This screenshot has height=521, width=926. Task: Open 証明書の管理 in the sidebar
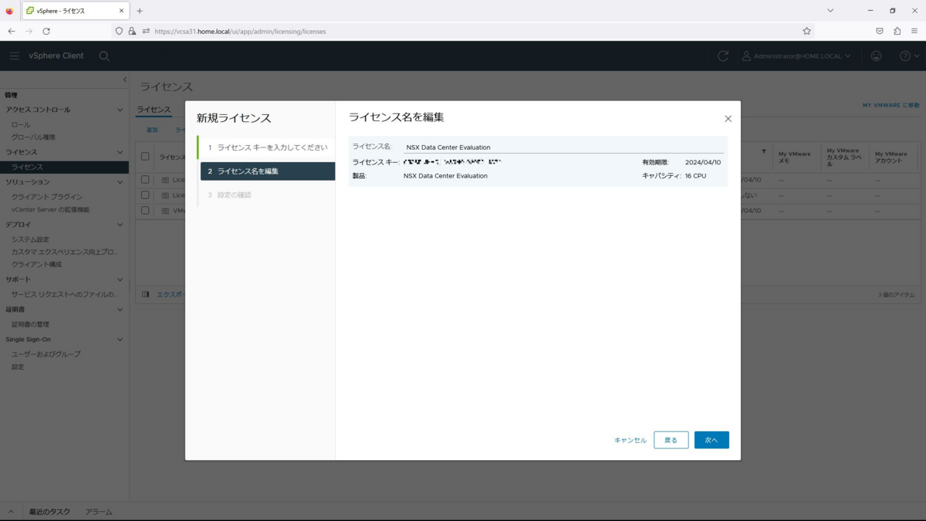(x=30, y=324)
